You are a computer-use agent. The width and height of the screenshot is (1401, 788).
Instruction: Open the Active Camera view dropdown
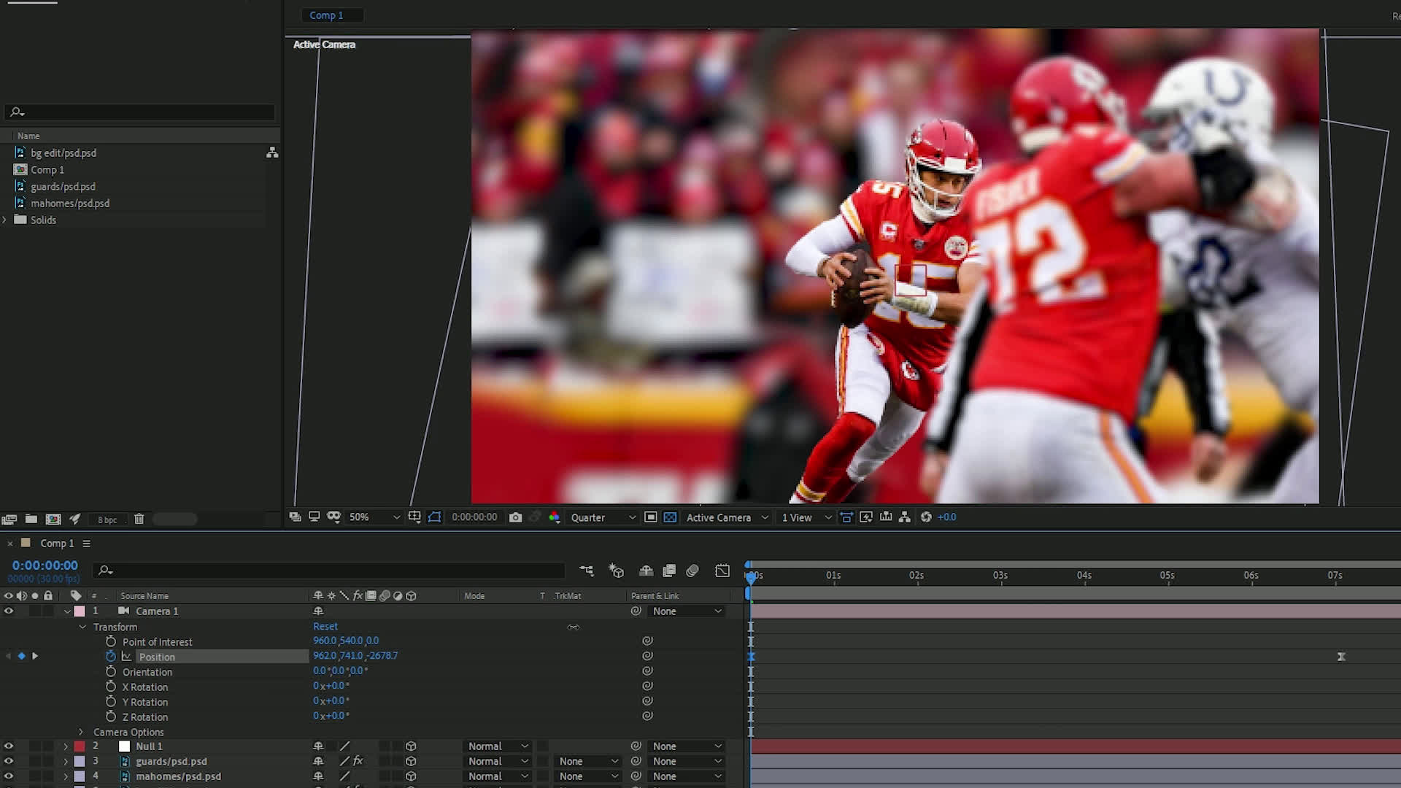point(727,517)
